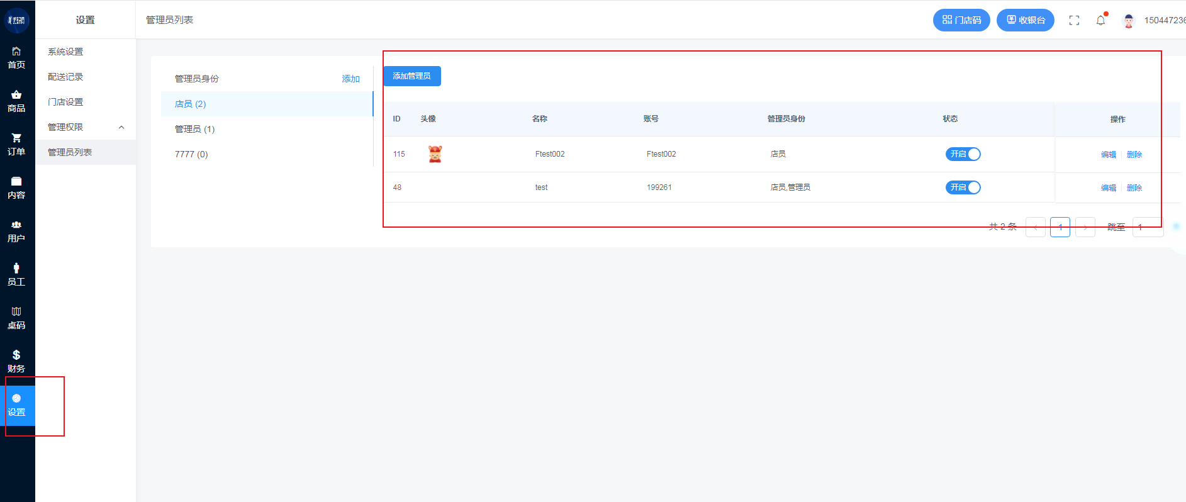Open the 内容 content section
Viewport: 1186px width, 502px height.
17,188
